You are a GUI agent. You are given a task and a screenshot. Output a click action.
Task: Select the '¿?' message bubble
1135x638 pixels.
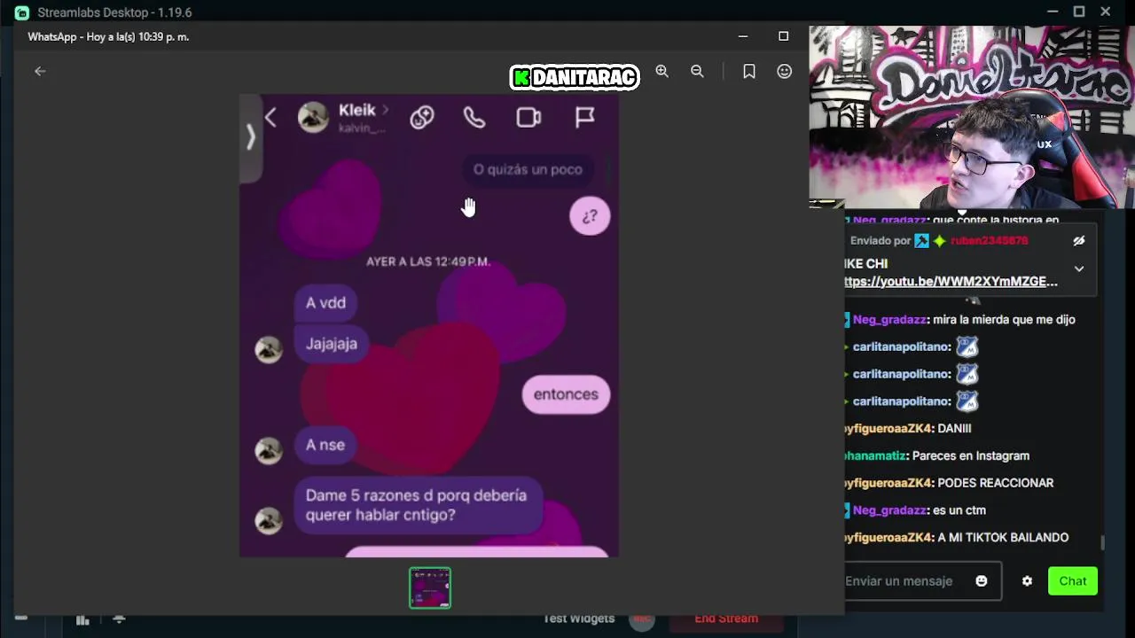click(590, 216)
